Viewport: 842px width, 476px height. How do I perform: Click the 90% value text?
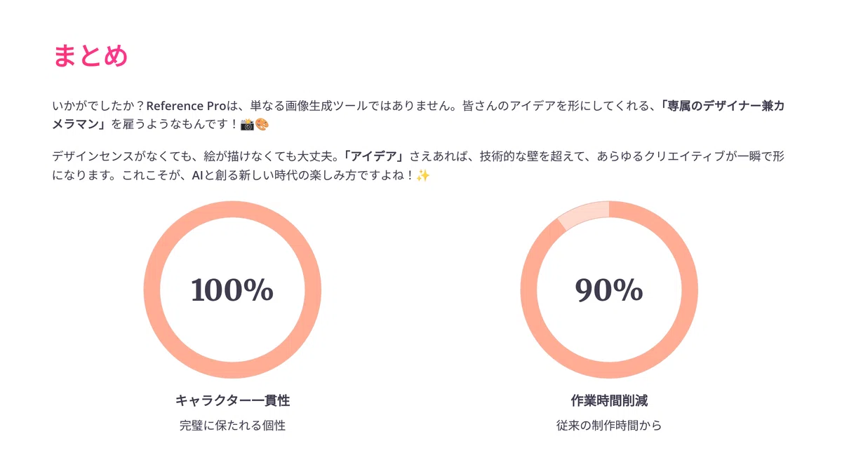[609, 290]
